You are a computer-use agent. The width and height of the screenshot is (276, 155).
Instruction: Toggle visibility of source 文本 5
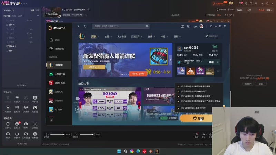(x=31, y=42)
